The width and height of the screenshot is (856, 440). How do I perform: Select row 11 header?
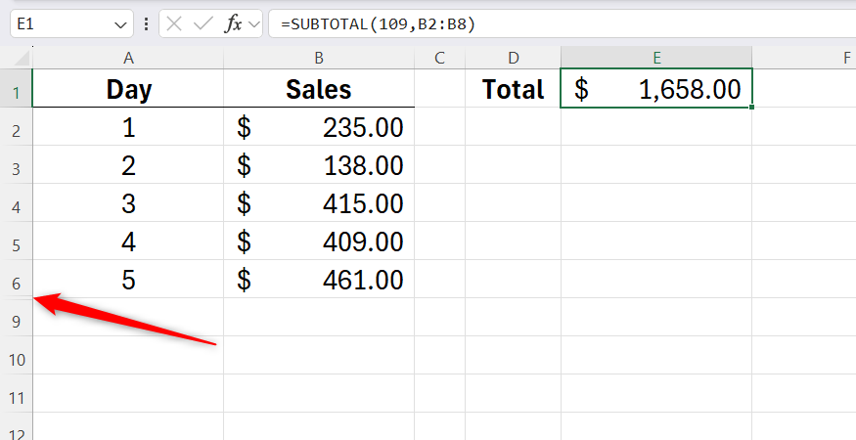(17, 394)
